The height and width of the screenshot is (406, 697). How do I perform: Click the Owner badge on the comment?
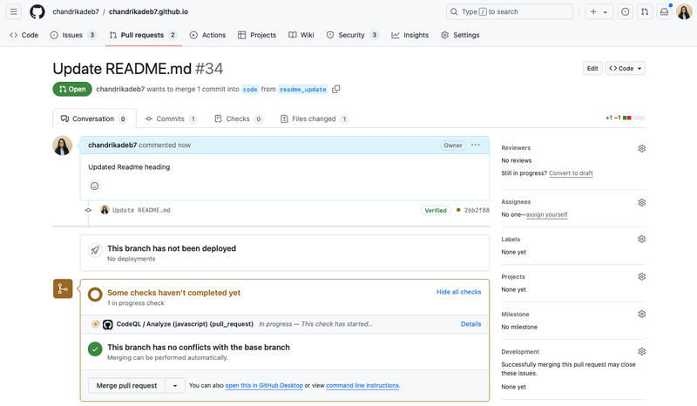click(452, 145)
